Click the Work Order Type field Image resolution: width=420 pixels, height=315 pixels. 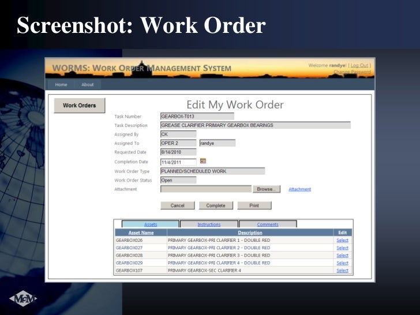tap(213, 171)
